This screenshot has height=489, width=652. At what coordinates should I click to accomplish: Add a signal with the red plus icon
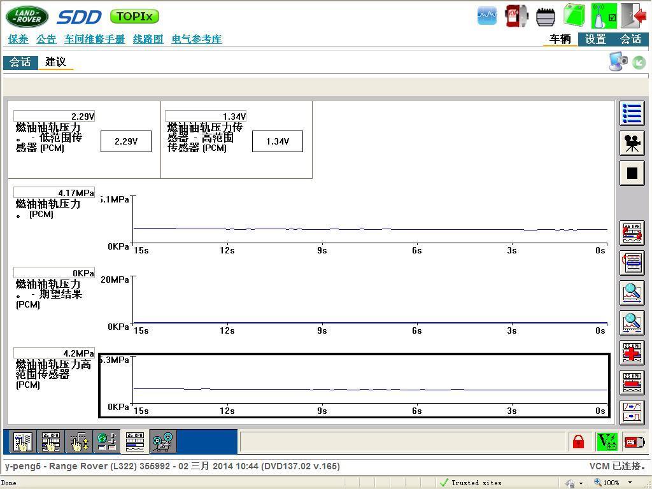[632, 353]
